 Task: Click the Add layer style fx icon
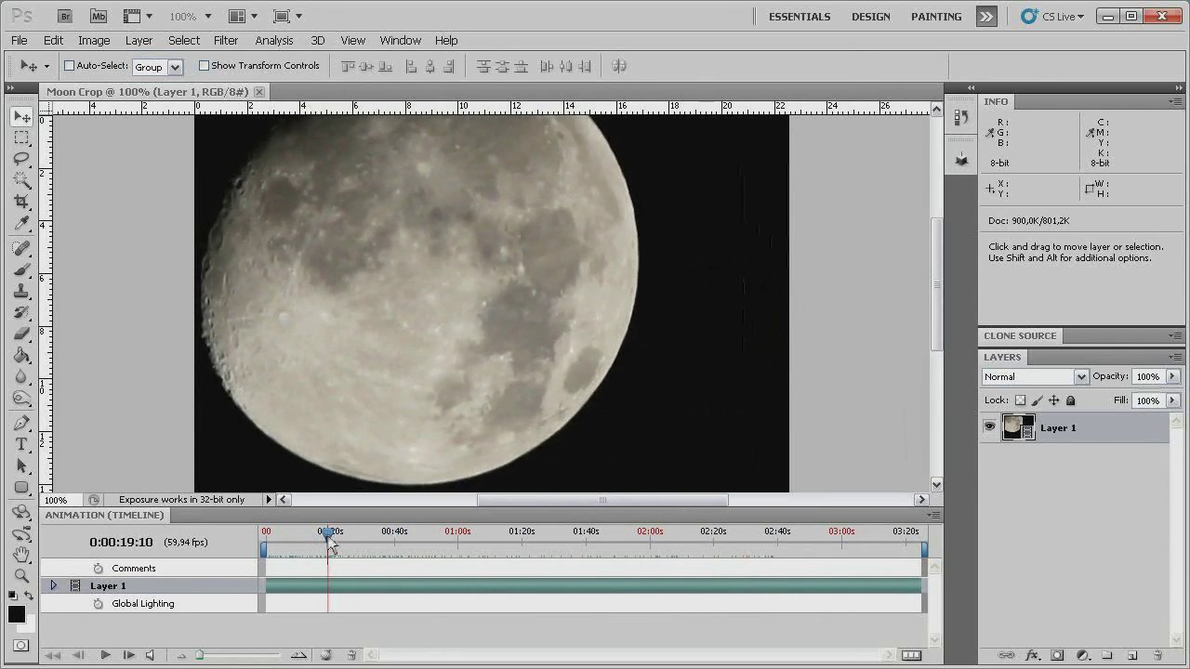(x=1032, y=655)
